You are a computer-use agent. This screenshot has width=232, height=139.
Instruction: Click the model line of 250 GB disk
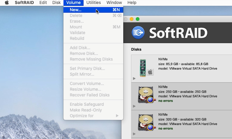[x=188, y=96]
